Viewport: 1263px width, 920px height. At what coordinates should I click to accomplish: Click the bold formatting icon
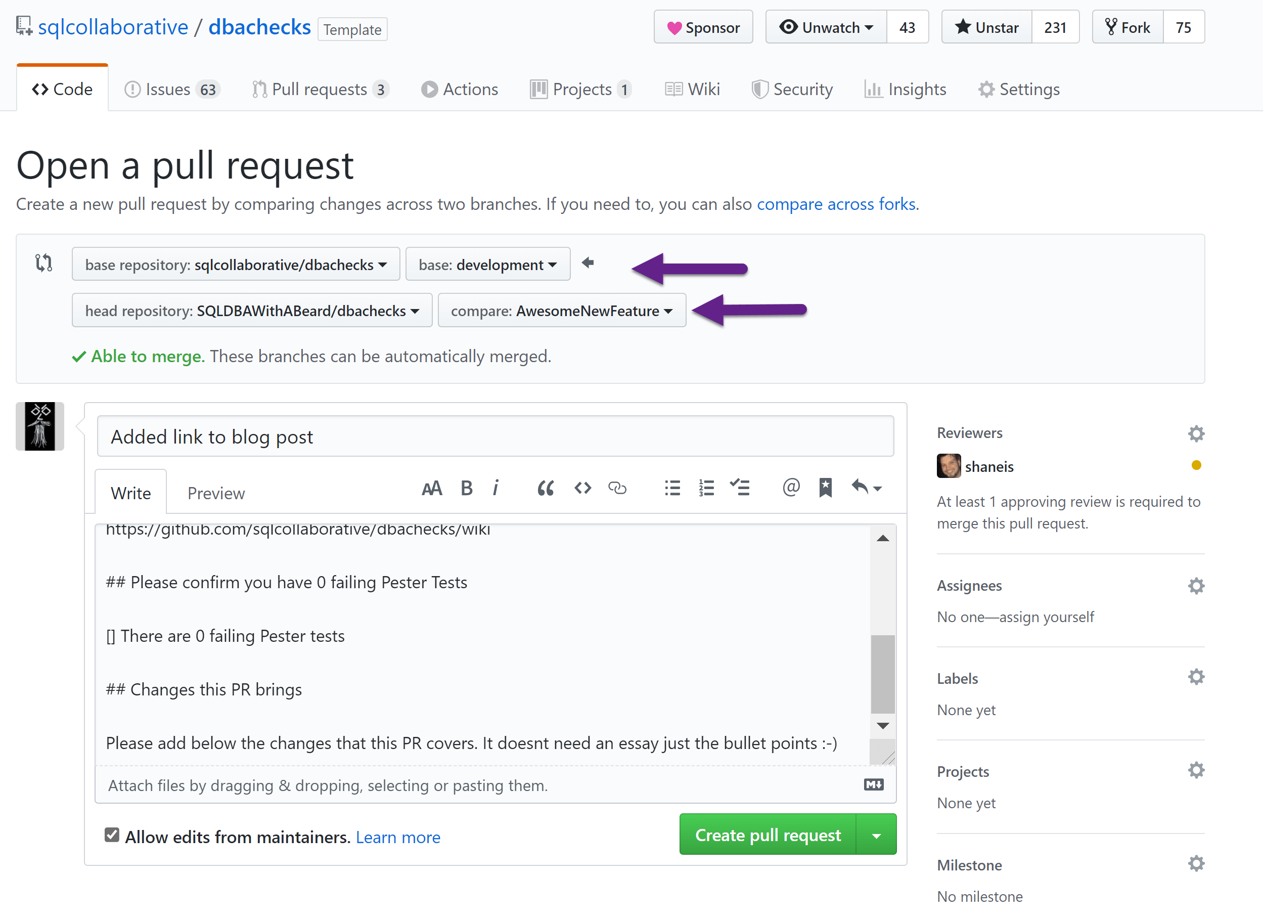[466, 489]
